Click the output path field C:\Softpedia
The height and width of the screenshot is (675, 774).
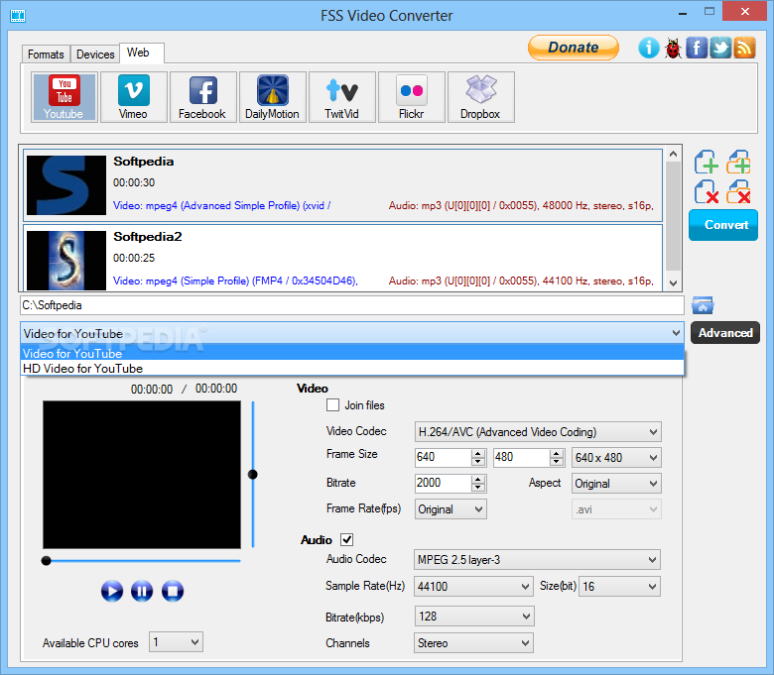pyautogui.click(x=352, y=305)
